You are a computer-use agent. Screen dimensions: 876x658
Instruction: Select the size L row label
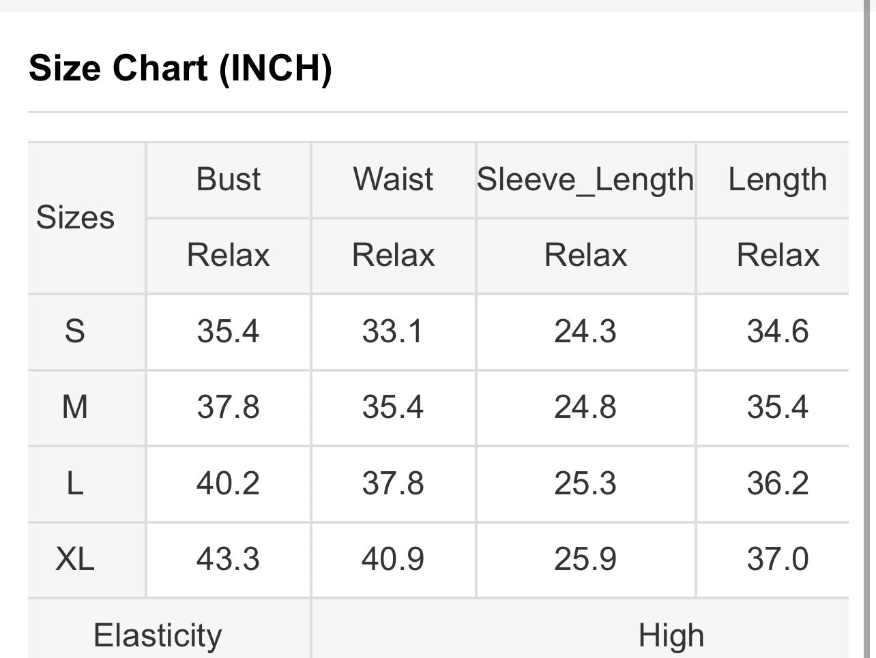(x=75, y=484)
